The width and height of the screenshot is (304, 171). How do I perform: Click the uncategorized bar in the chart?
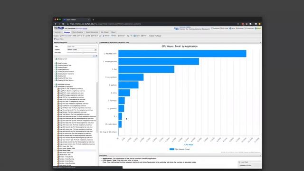click(x=159, y=61)
